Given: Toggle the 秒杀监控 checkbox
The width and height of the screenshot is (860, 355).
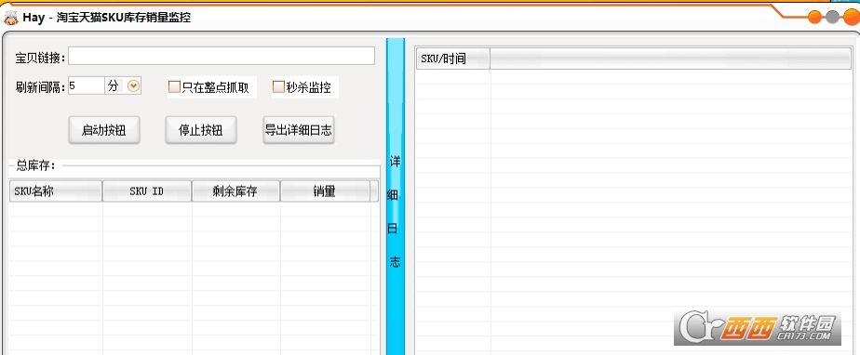Looking at the screenshot, I should [278, 86].
